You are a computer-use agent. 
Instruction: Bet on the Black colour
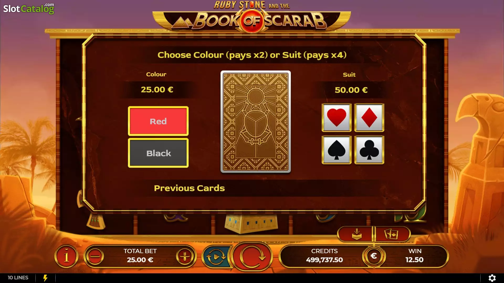click(x=158, y=153)
